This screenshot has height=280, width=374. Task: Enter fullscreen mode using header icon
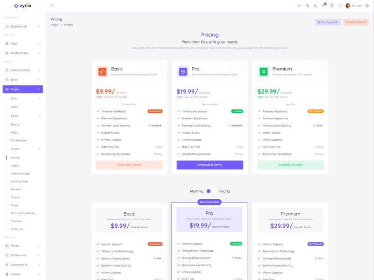click(x=340, y=6)
